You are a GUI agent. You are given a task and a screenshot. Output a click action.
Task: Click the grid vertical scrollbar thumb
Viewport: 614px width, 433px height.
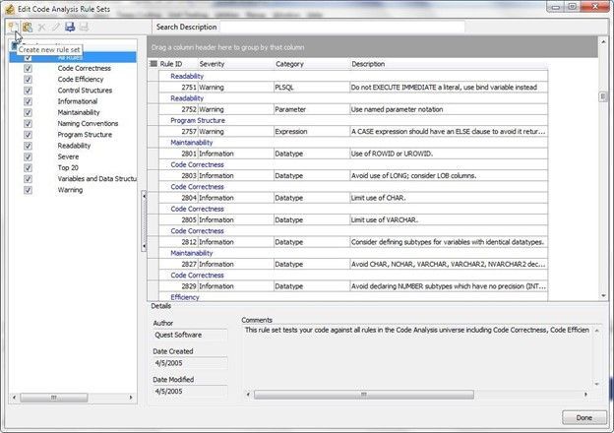pyautogui.click(x=603, y=96)
